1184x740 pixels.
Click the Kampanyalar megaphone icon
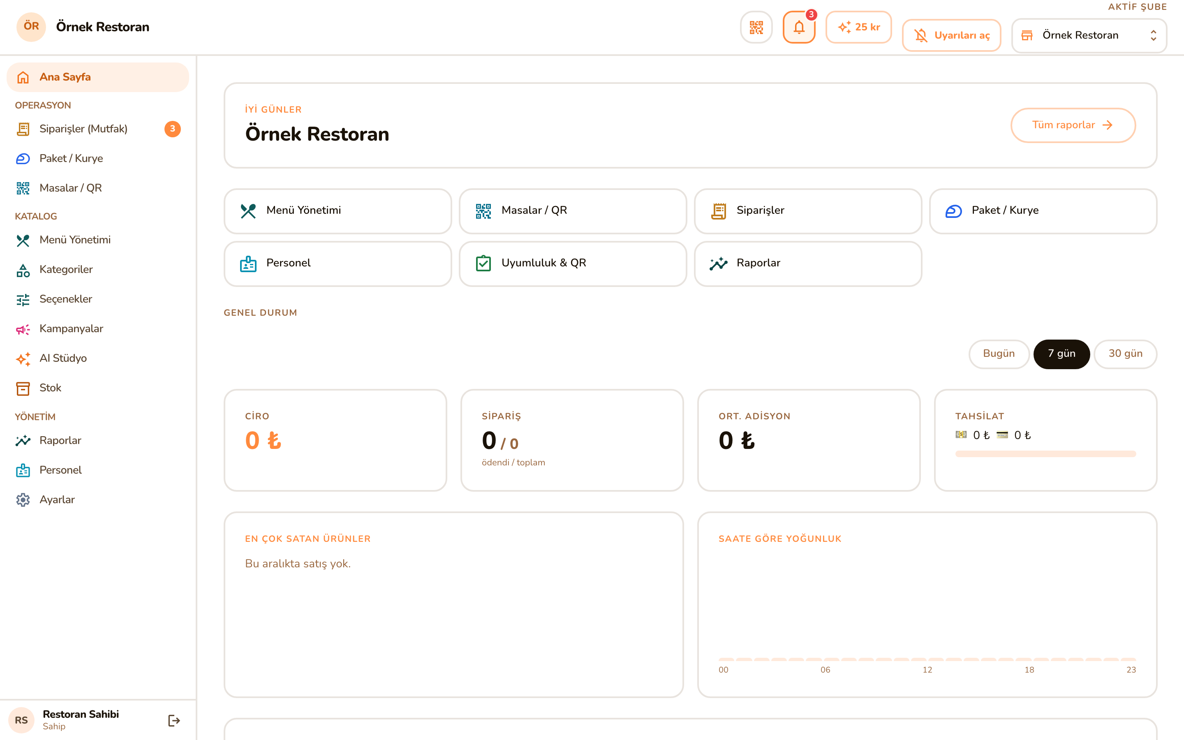pos(23,329)
